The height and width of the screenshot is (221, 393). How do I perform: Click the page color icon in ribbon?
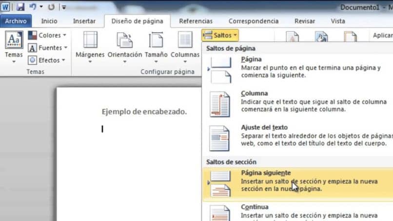[x=321, y=37]
